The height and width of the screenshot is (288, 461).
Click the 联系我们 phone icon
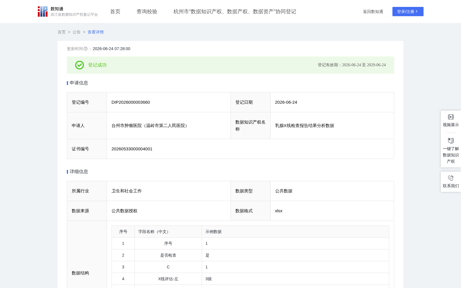(451, 178)
